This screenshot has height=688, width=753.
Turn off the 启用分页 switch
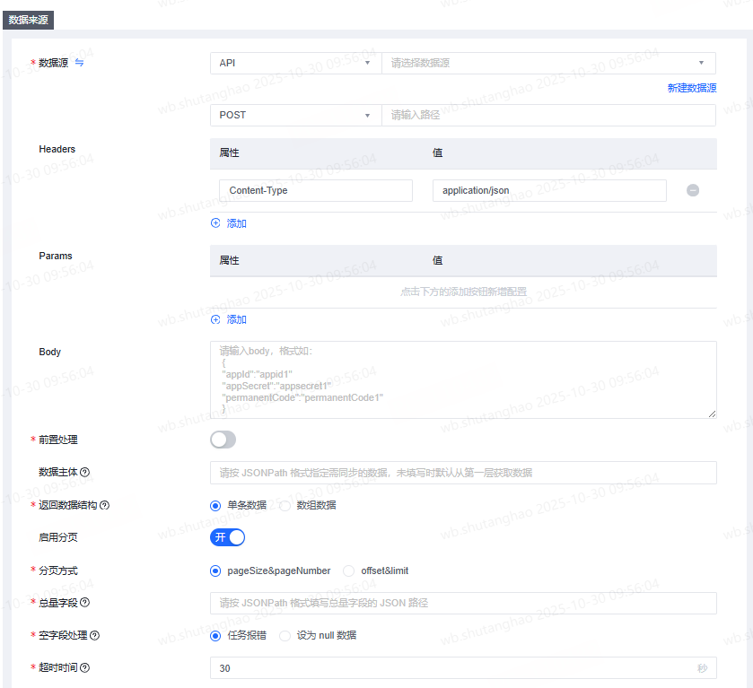(227, 537)
